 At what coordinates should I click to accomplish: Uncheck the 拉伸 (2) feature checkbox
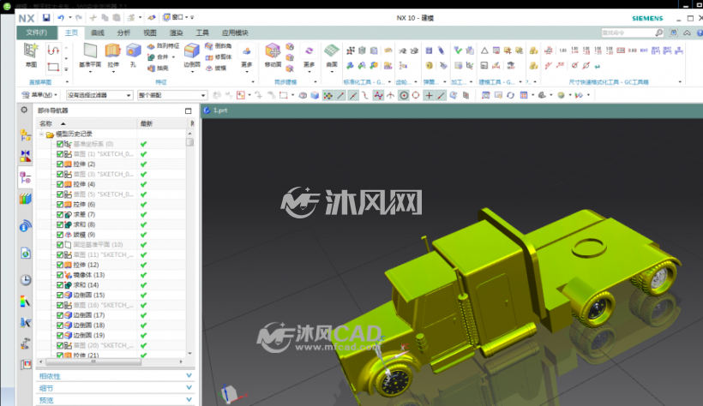point(60,164)
